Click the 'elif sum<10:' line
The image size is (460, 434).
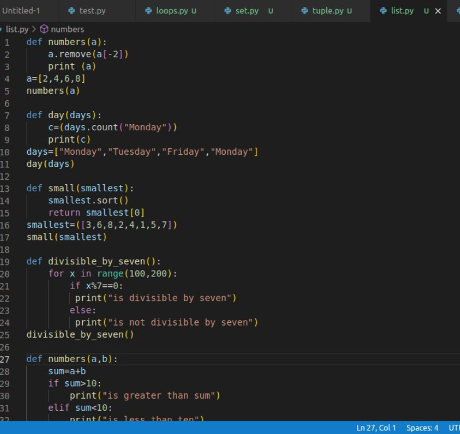point(80,407)
